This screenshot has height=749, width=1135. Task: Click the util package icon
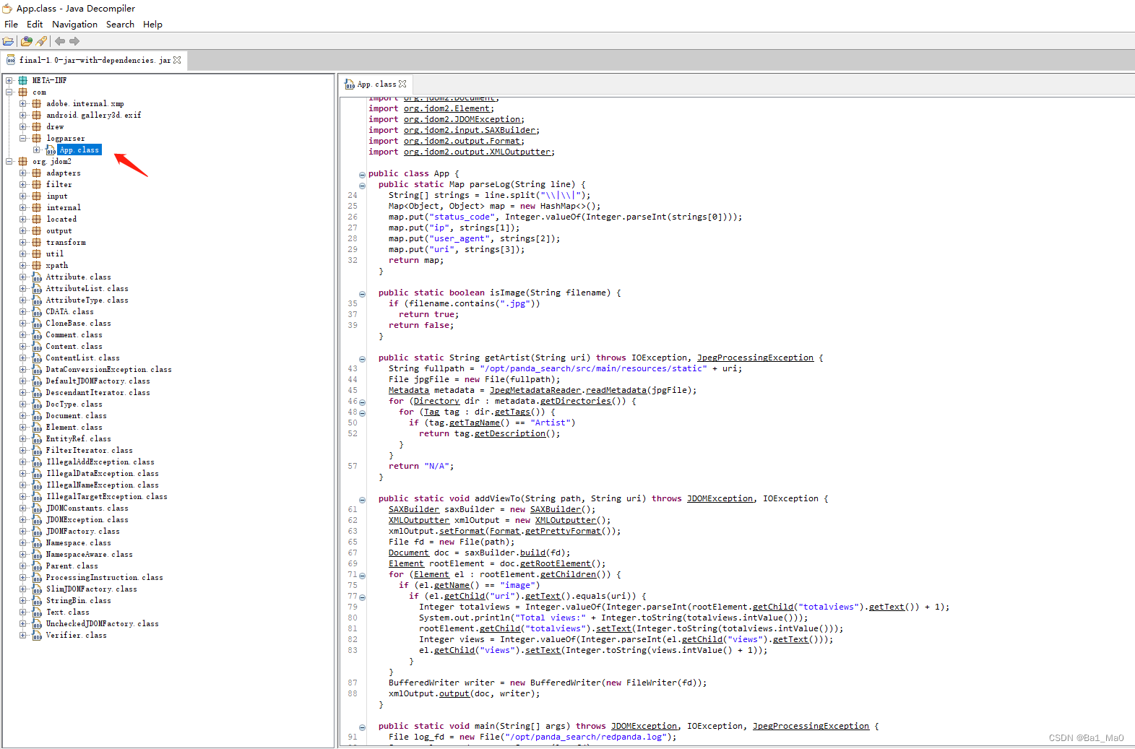coord(37,254)
